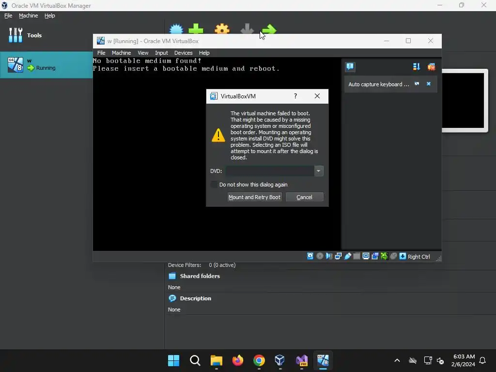Close the VirtualBoxVM dialog with X
The height and width of the screenshot is (372, 496).
click(317, 96)
